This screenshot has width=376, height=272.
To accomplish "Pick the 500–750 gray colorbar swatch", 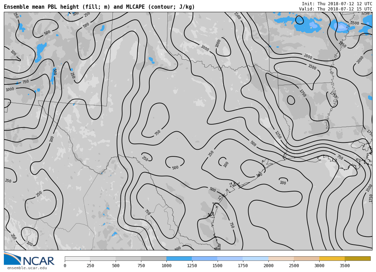I will pos(128,258).
